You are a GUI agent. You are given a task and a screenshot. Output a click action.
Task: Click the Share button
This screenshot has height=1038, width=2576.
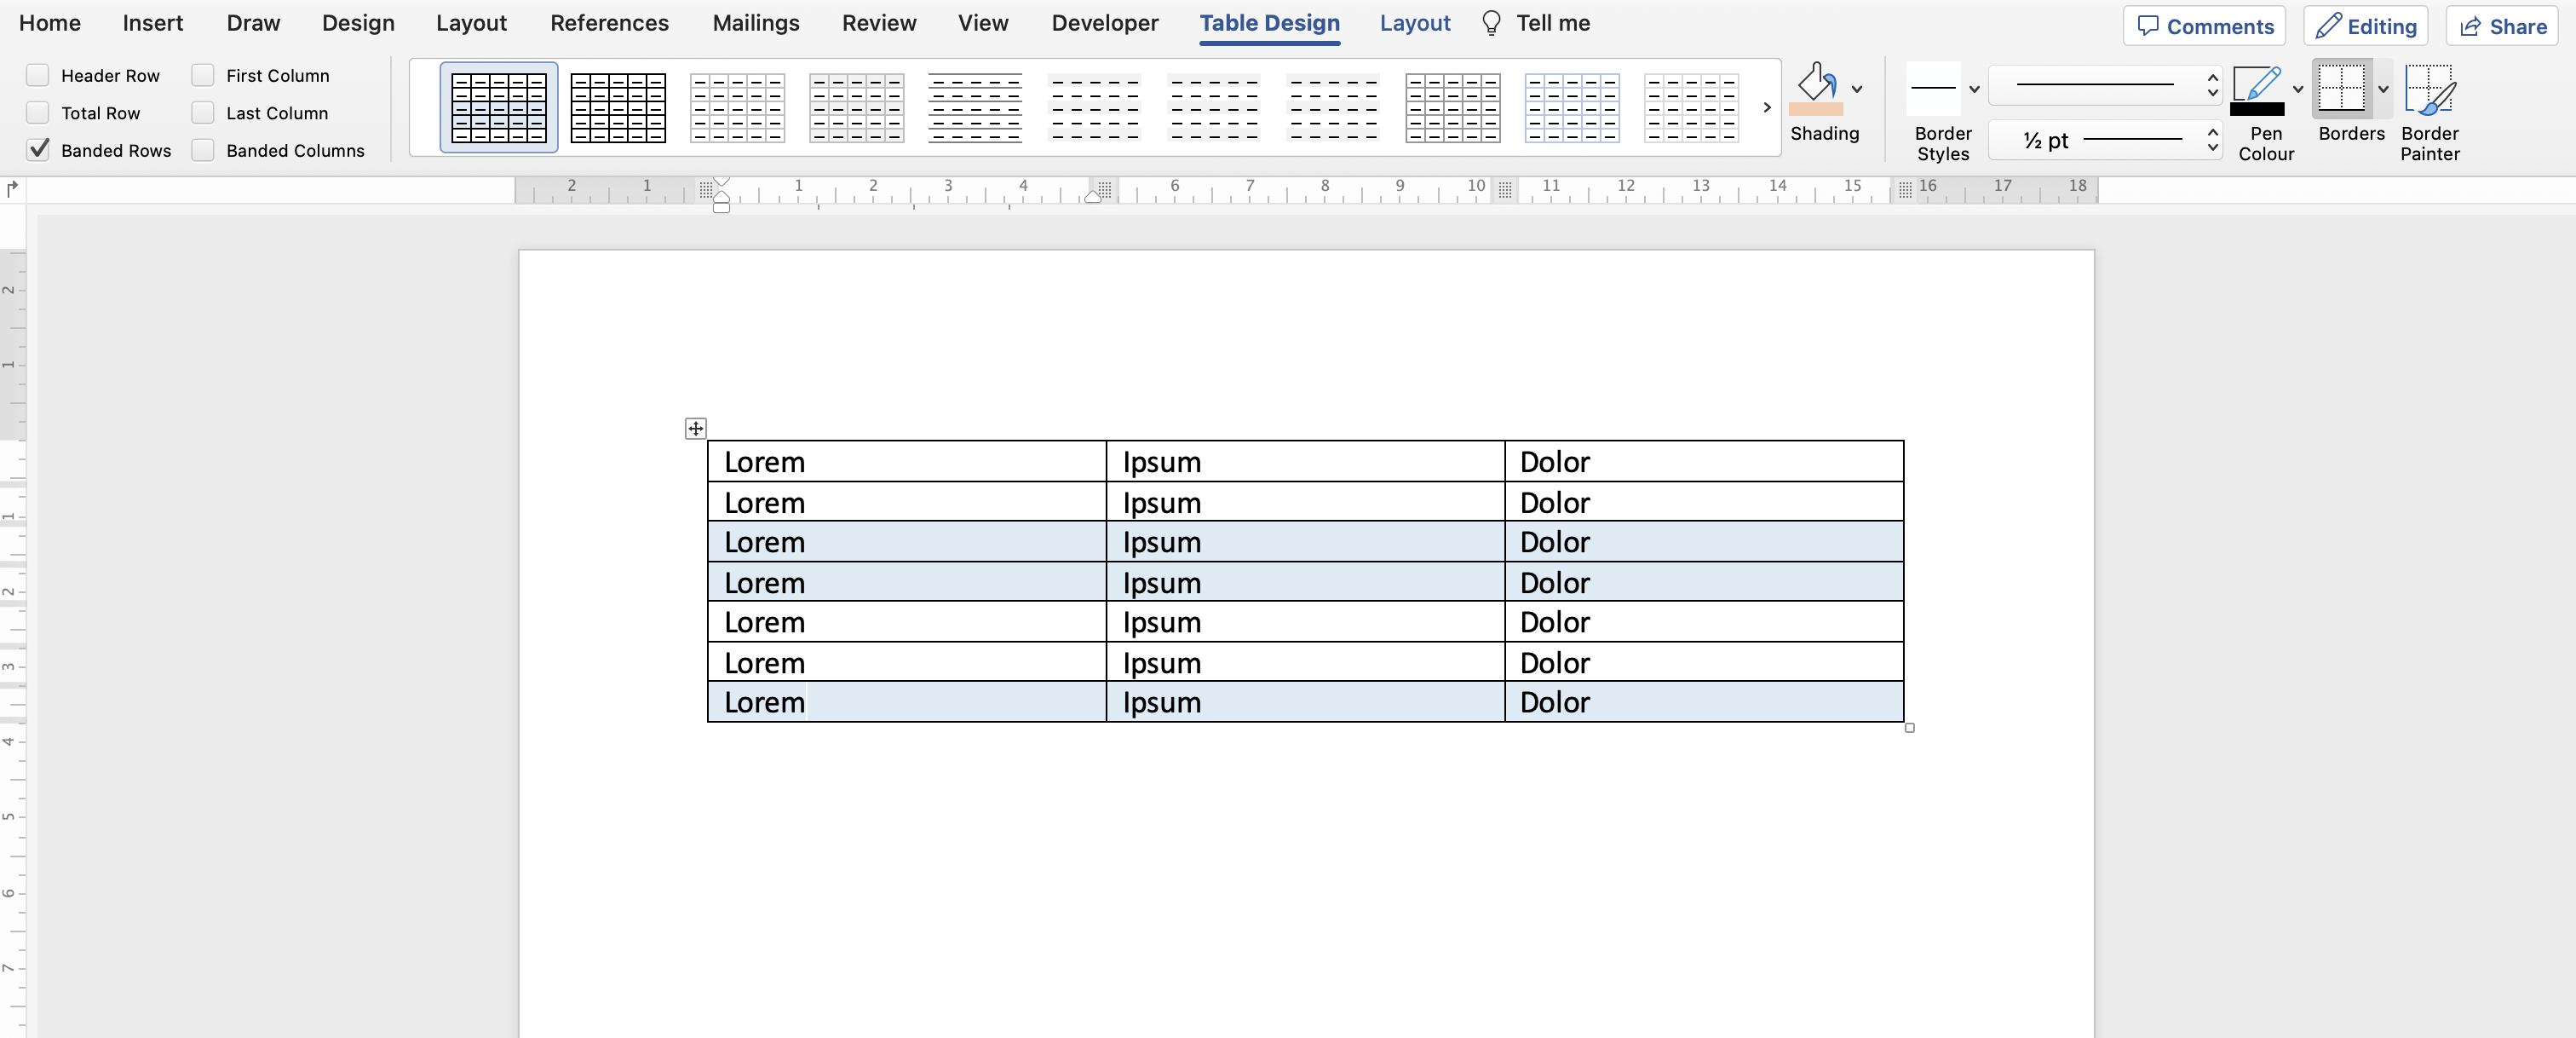(2502, 26)
